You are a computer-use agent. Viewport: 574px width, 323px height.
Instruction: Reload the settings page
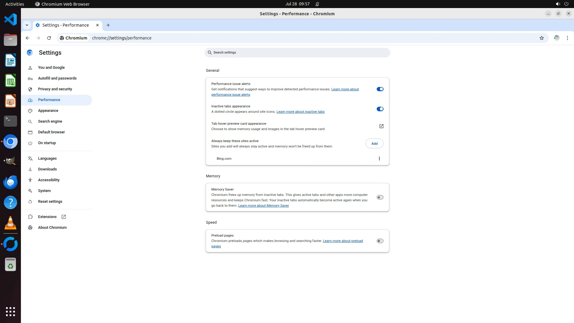[49, 38]
